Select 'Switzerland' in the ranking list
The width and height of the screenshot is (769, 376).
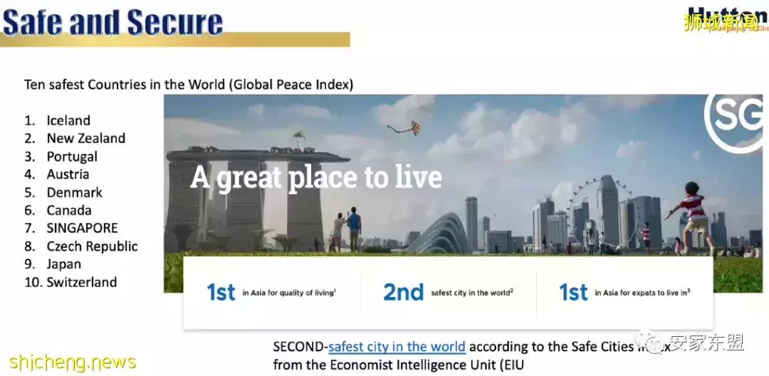tap(81, 282)
